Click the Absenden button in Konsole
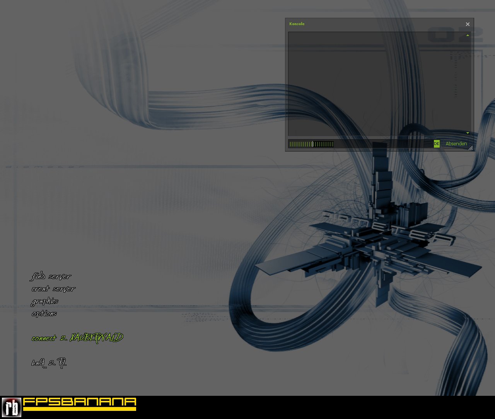Image resolution: width=495 pixels, height=419 pixels. click(456, 144)
